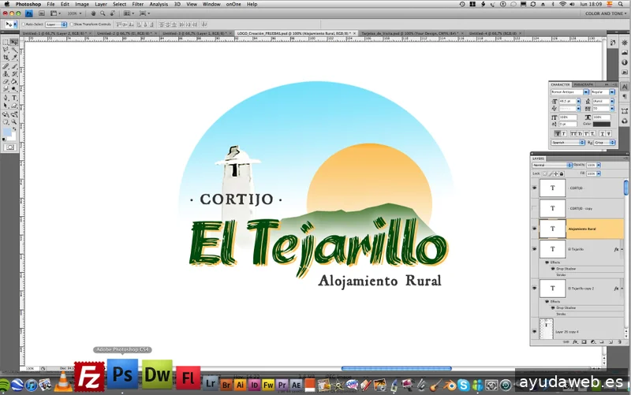Viewport: 631px width, 395px height.
Task: Click the background color swatch
Action: (12, 137)
